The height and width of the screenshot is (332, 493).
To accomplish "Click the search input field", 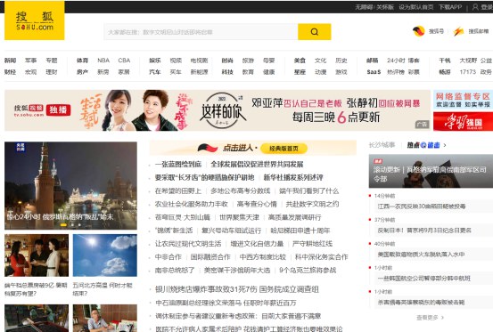I will pyautogui.click(x=201, y=32).
